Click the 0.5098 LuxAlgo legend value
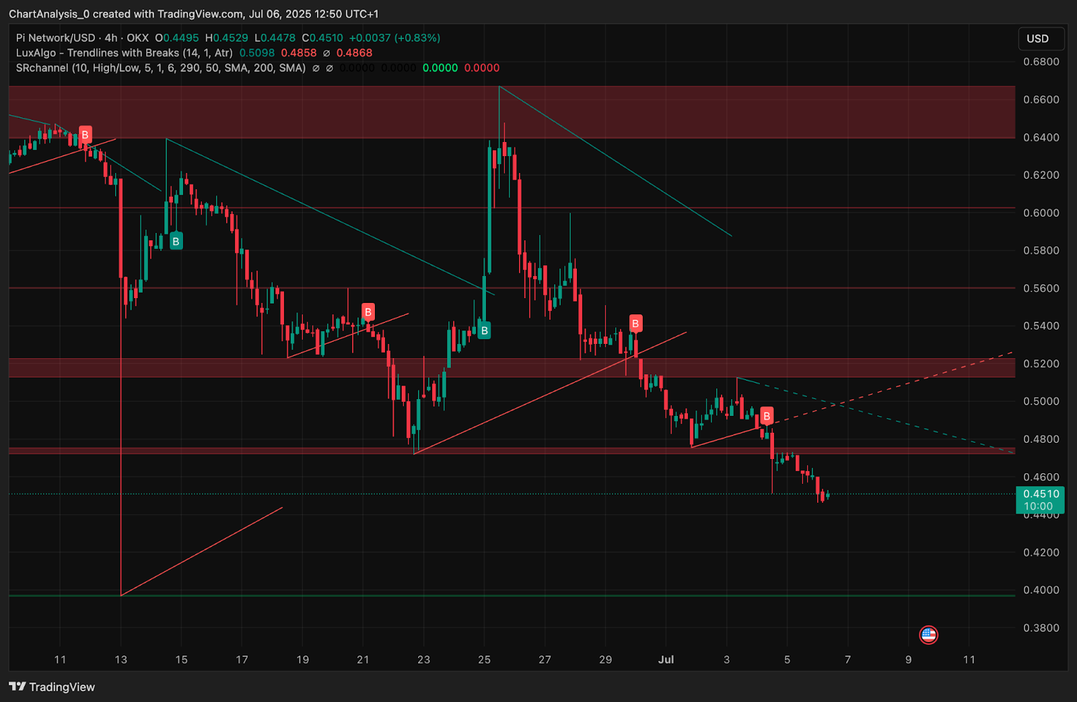This screenshot has width=1077, height=702. [x=257, y=53]
